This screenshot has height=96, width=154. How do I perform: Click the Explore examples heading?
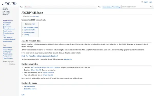pyautogui.click(x=30, y=64)
